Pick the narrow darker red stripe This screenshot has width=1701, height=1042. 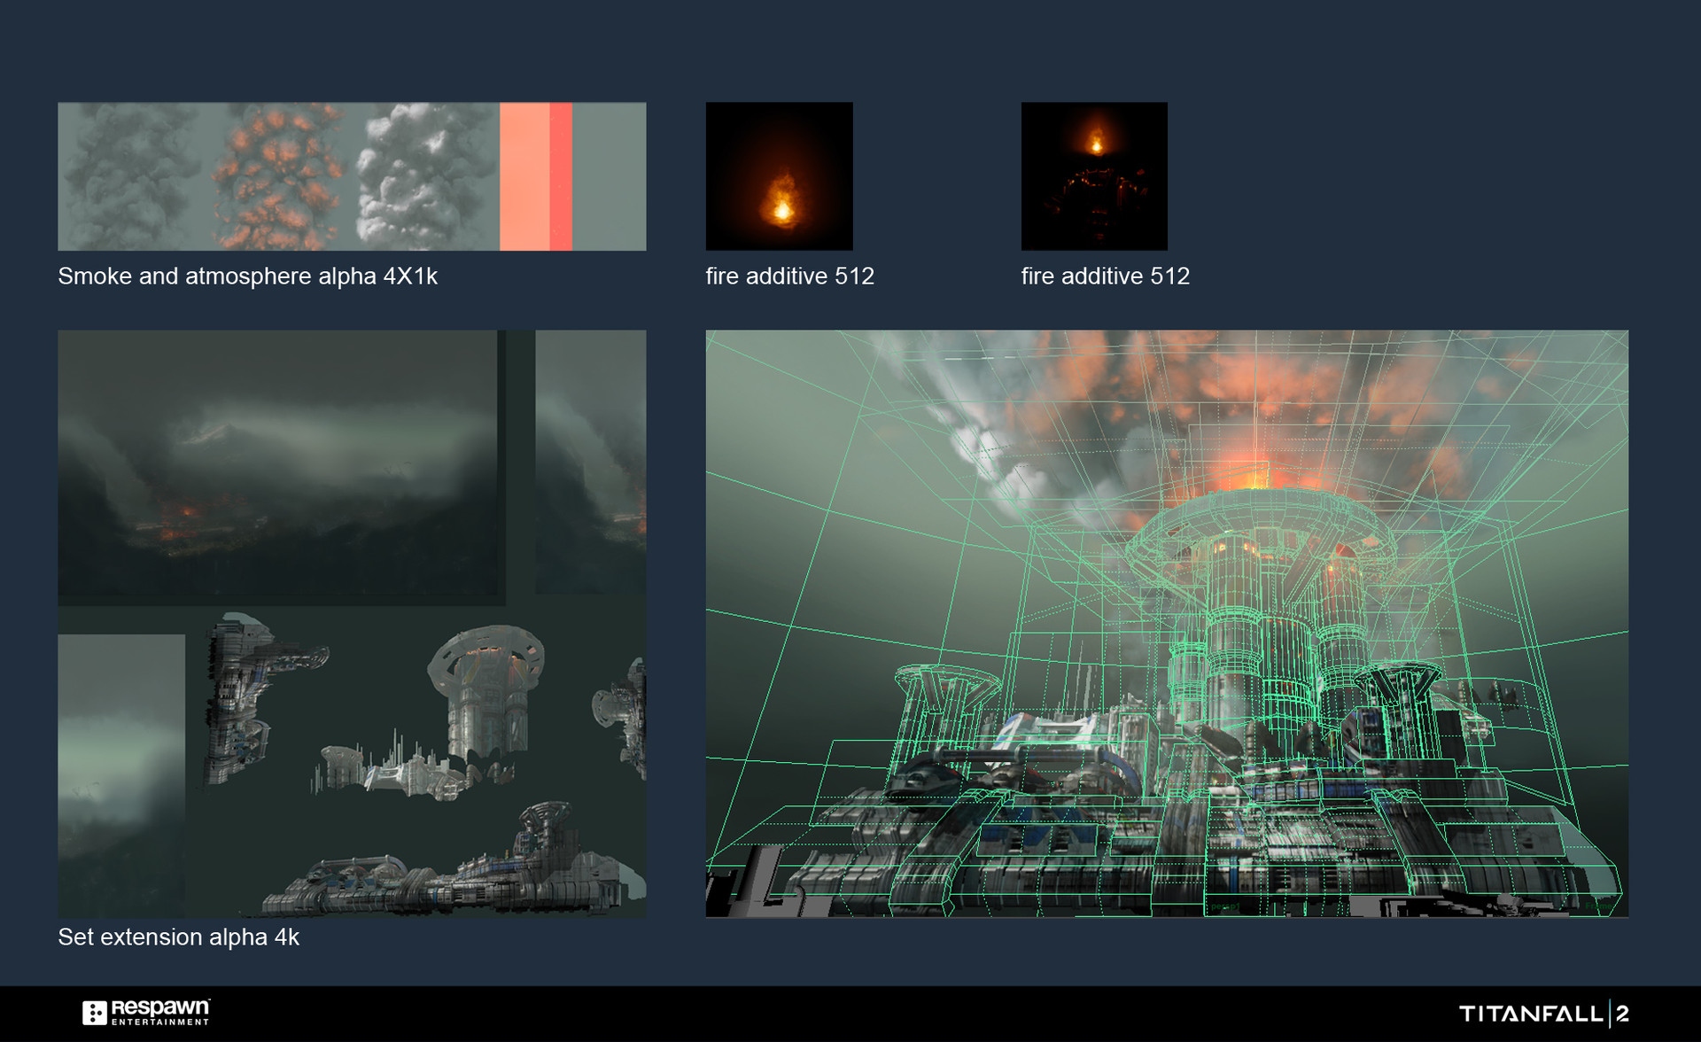point(561,176)
